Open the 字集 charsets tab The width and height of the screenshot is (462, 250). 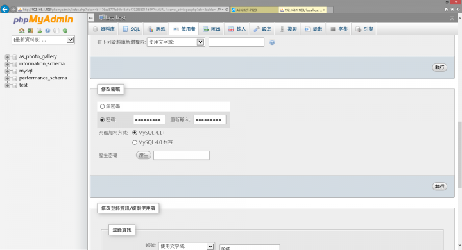(339, 29)
